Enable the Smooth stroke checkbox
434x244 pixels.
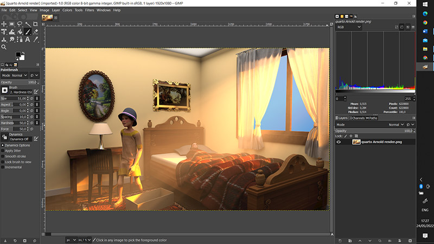2,157
